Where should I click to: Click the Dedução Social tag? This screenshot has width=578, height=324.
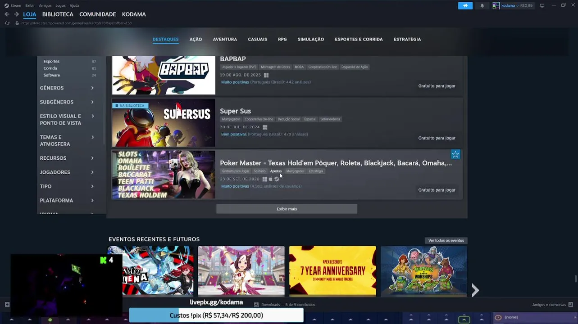pyautogui.click(x=289, y=119)
